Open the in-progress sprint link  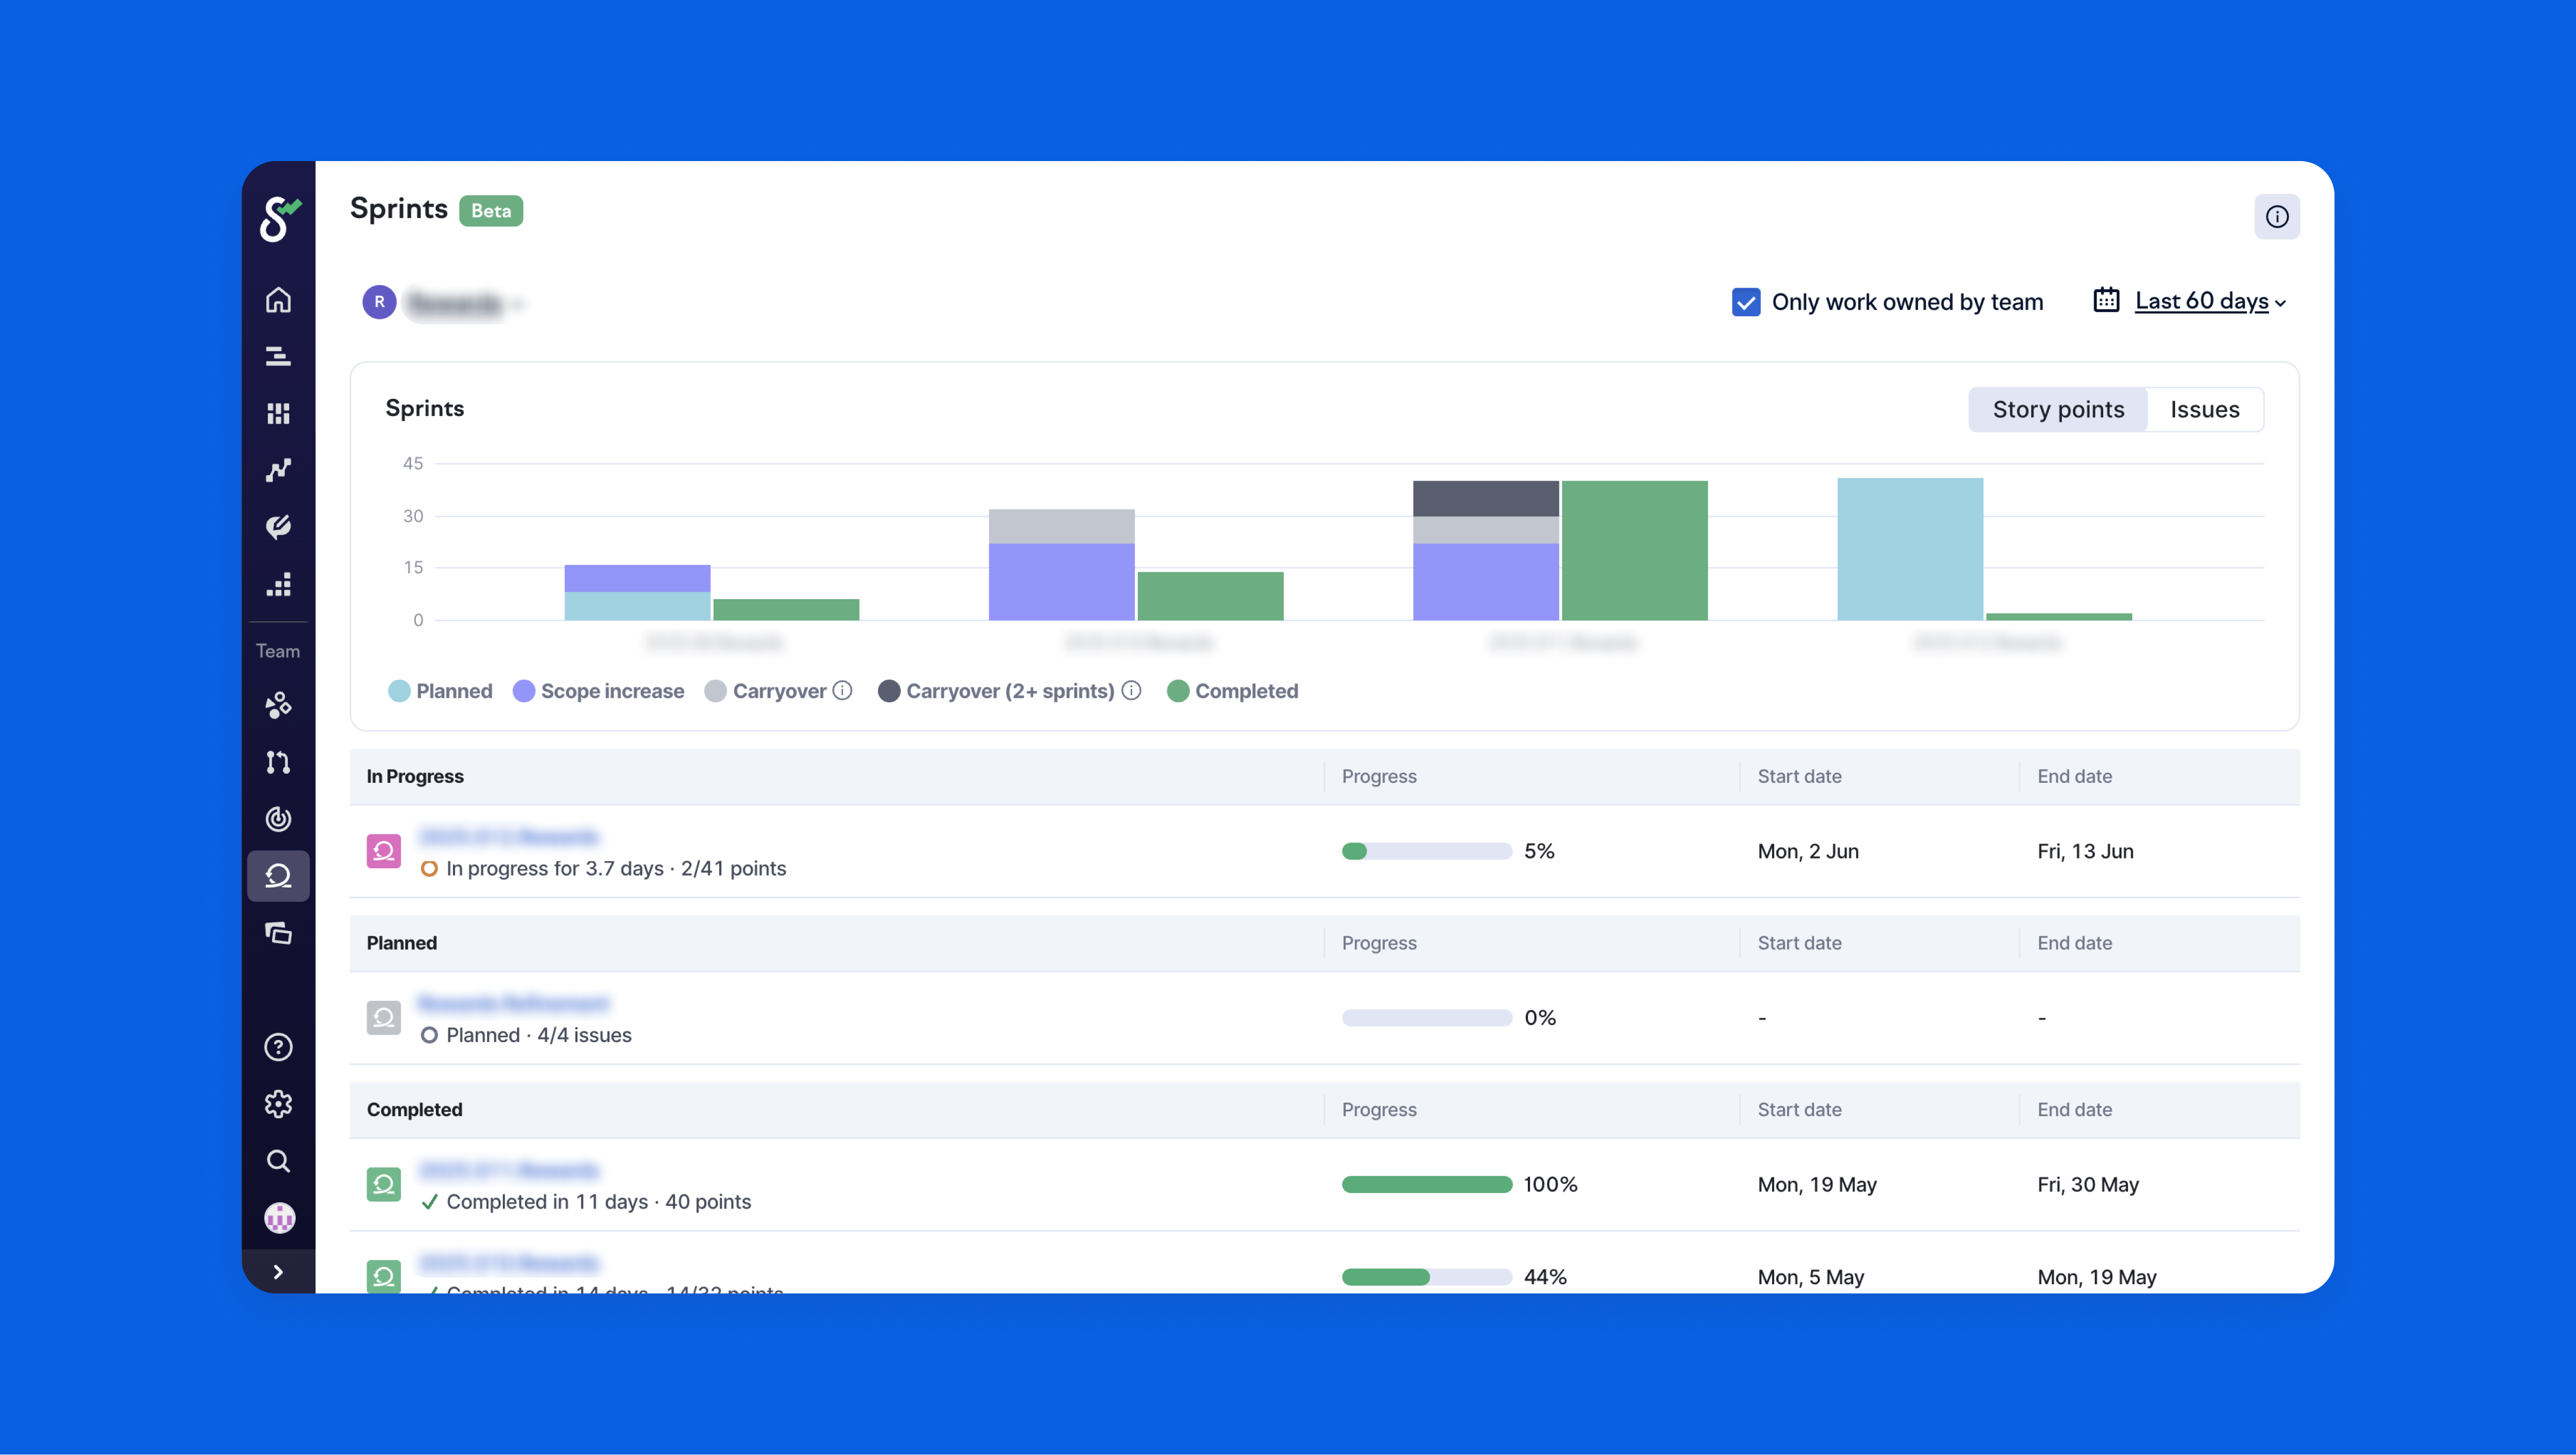pos(508,836)
